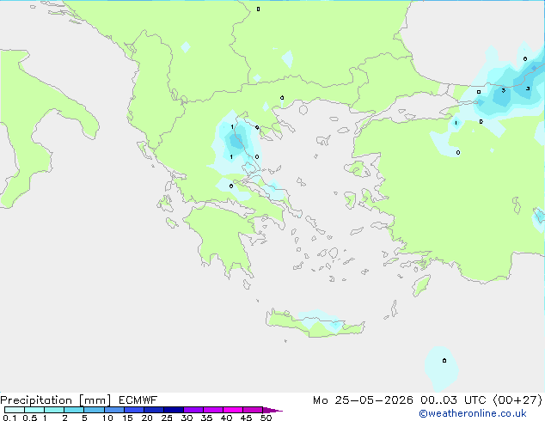Image resolution: width=545 pixels, height=421 pixels.
Task: Click the date text 'Mo 25-05-2026'
Action: click(363, 400)
